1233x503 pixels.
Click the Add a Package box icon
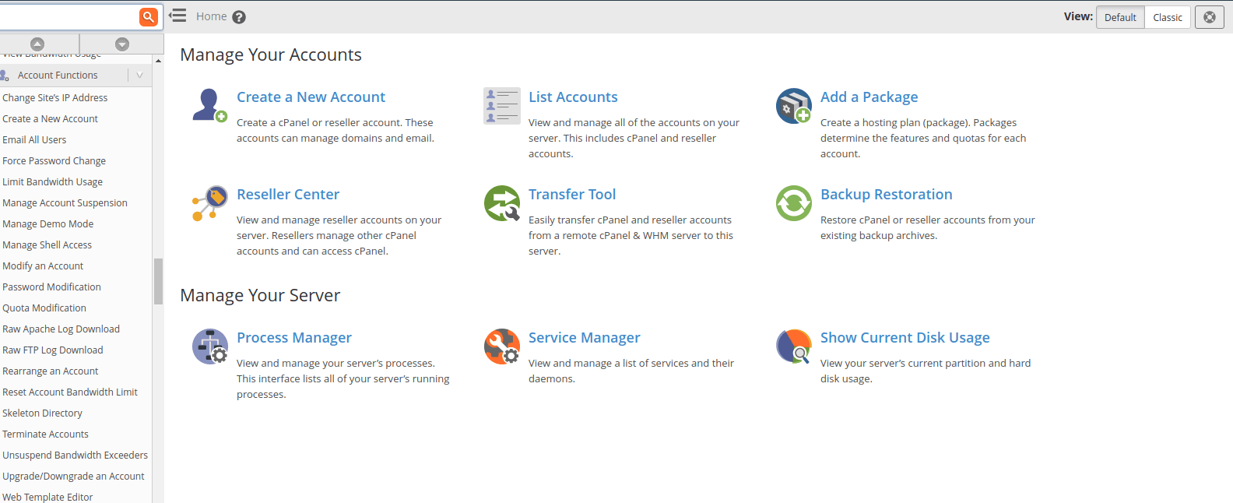(x=793, y=106)
